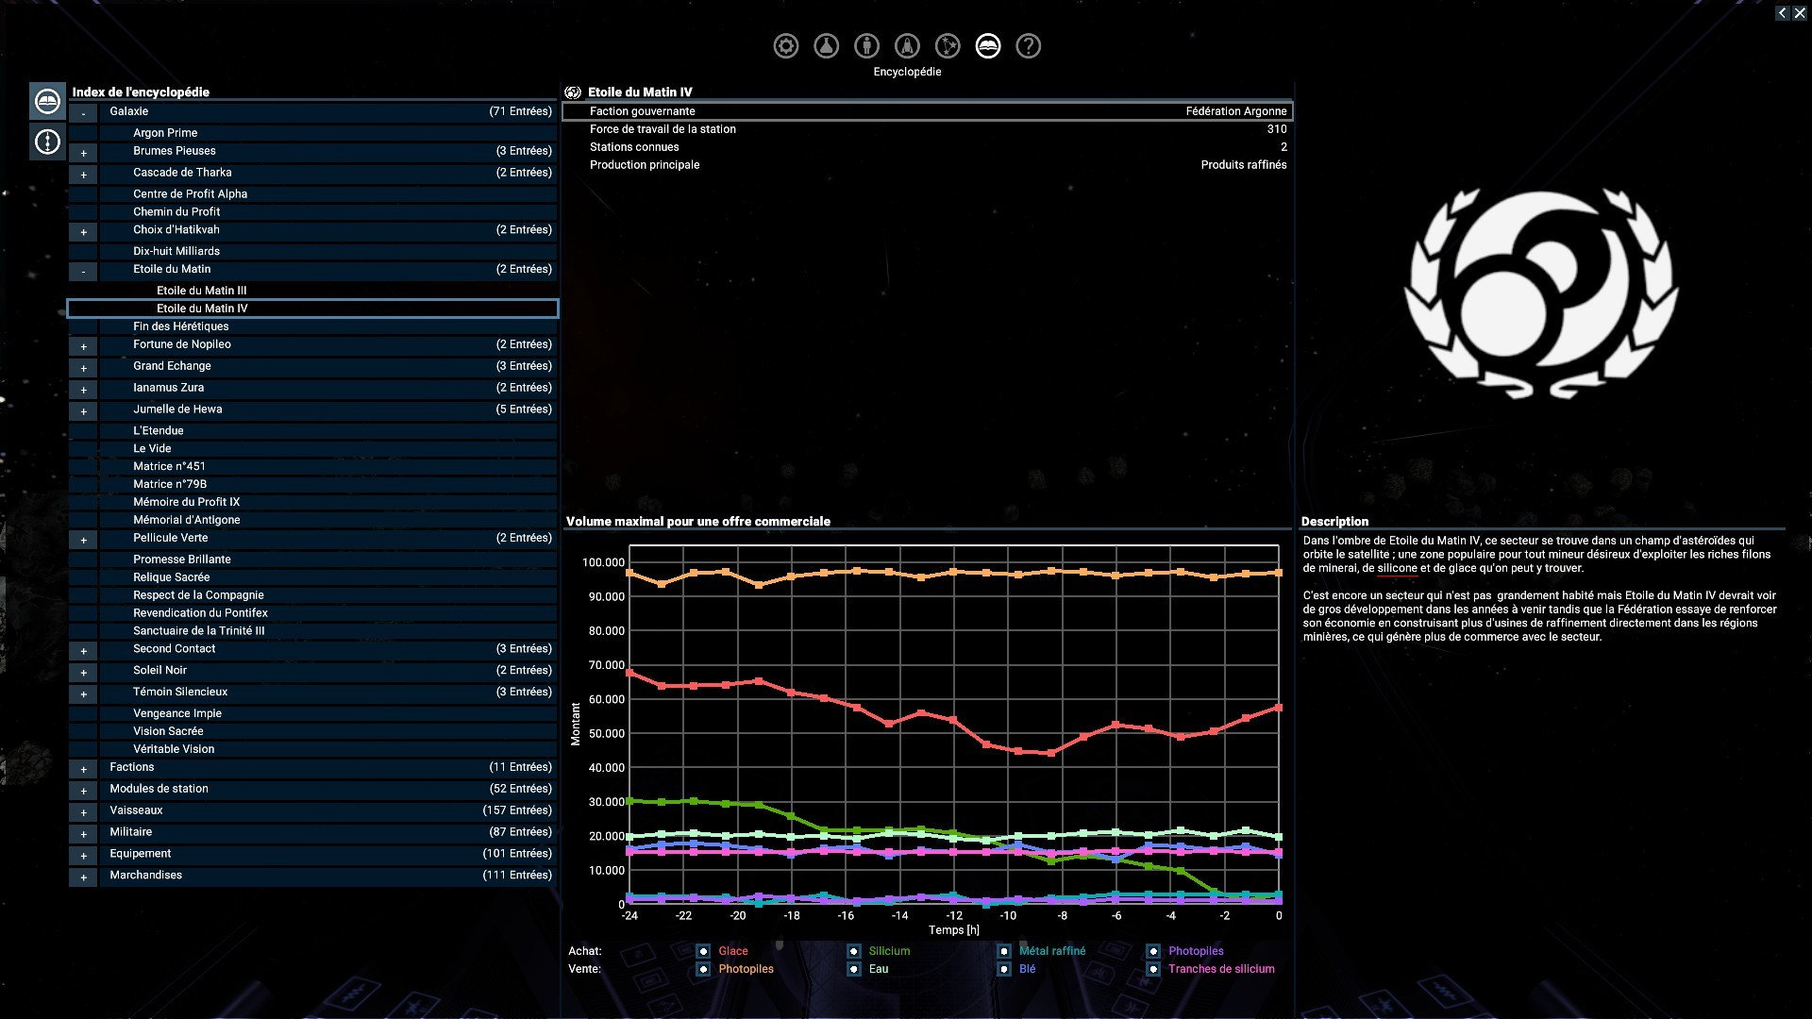Click the help question mark icon
Screen dimensions: 1812x1019
pyautogui.click(x=1028, y=46)
